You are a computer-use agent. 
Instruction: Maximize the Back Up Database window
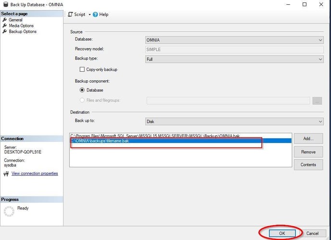[x=305, y=4]
